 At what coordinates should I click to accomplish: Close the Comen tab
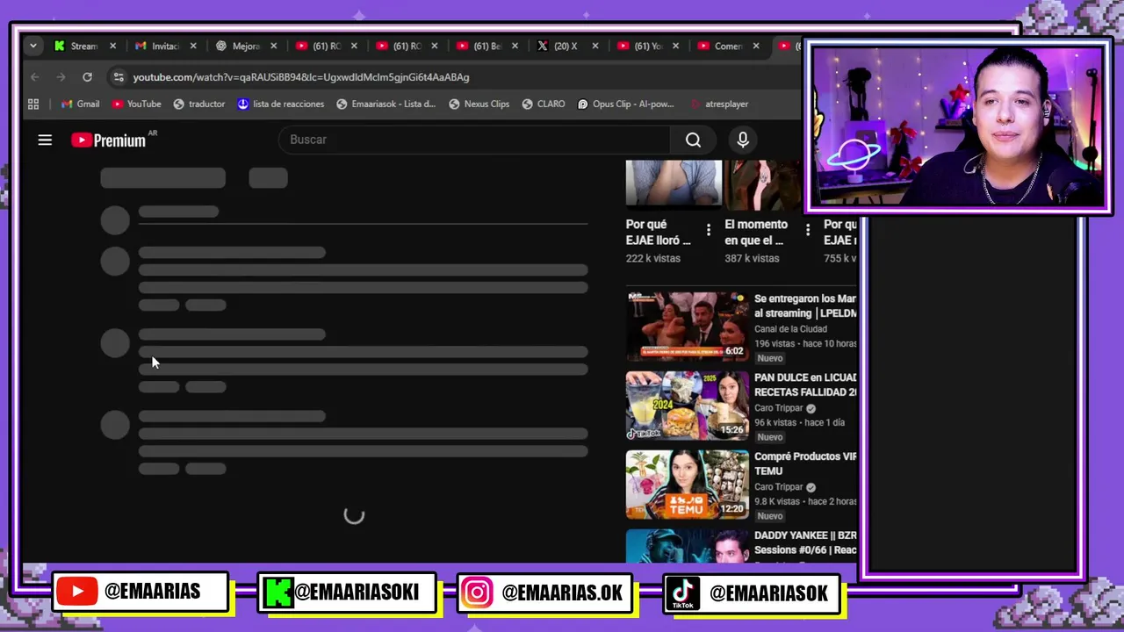click(x=756, y=46)
